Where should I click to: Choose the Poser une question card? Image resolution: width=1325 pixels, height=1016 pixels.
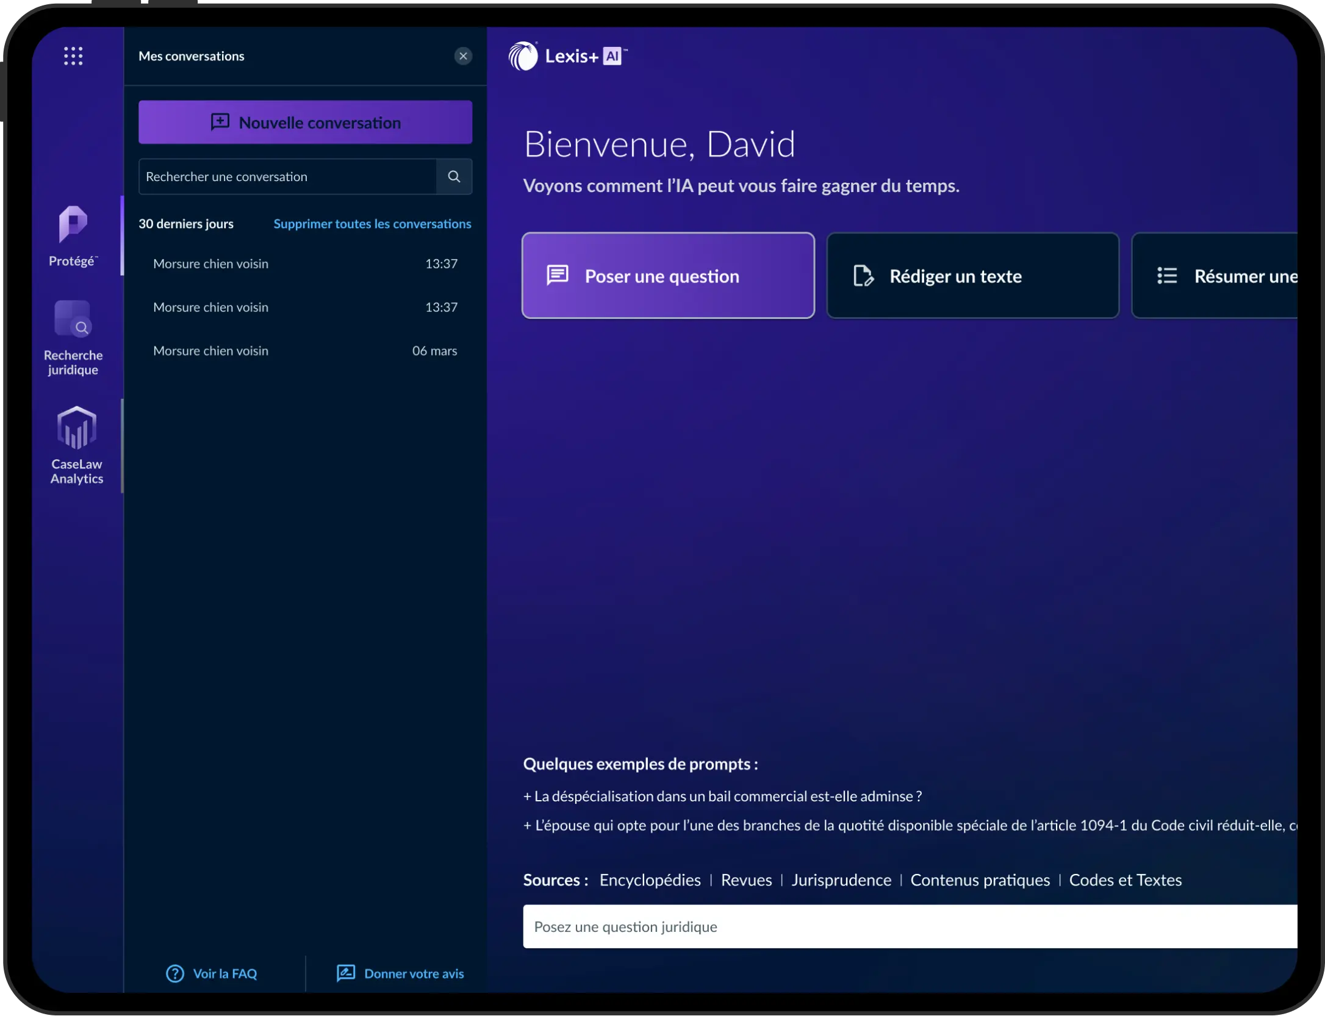pos(668,276)
